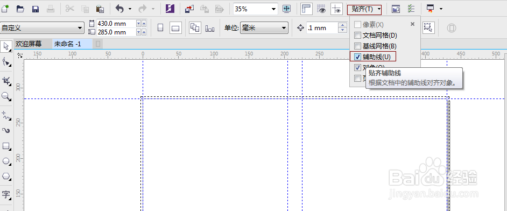
Task: Select the Polygon tool
Action: [x=6, y=177]
